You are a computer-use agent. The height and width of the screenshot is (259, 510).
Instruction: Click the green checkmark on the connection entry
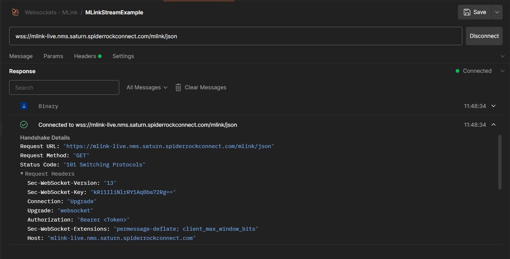pyautogui.click(x=23, y=125)
